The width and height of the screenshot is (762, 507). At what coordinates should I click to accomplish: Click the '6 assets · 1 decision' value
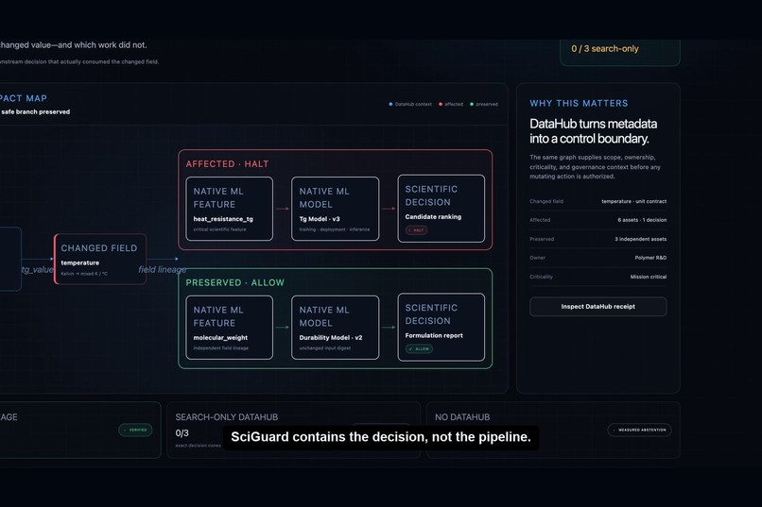pos(642,220)
